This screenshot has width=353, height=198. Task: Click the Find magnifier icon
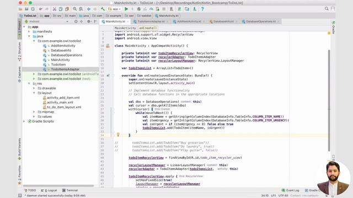click(74, 9)
